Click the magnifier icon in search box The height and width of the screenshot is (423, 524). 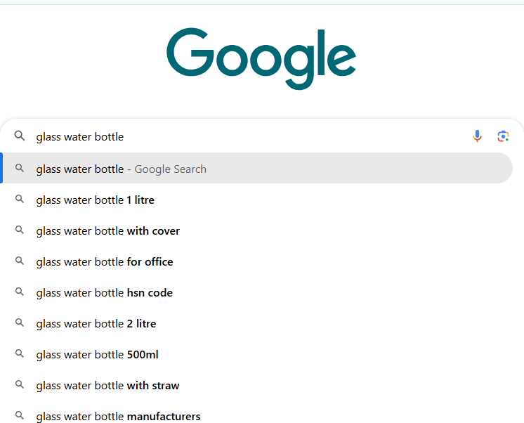pos(20,136)
